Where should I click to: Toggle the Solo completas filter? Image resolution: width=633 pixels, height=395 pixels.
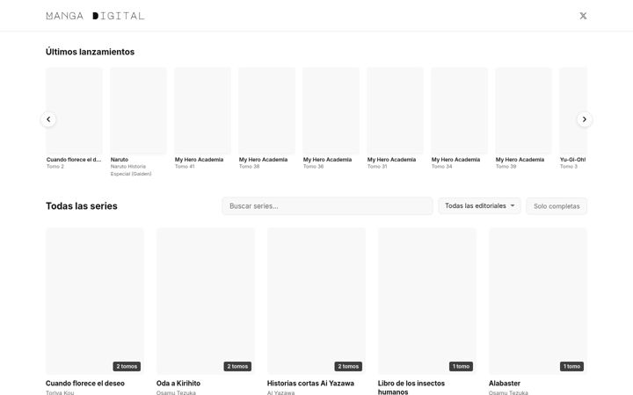pos(557,206)
